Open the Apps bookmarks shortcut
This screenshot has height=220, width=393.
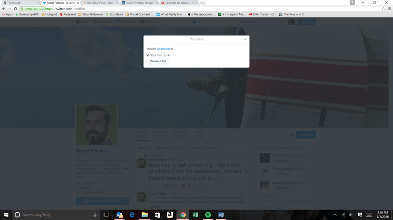click(7, 14)
